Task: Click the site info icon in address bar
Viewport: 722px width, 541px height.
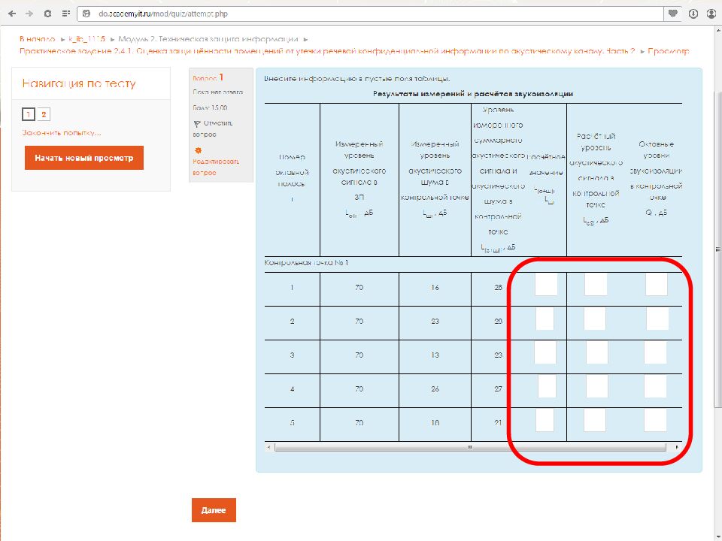Action: coord(86,14)
